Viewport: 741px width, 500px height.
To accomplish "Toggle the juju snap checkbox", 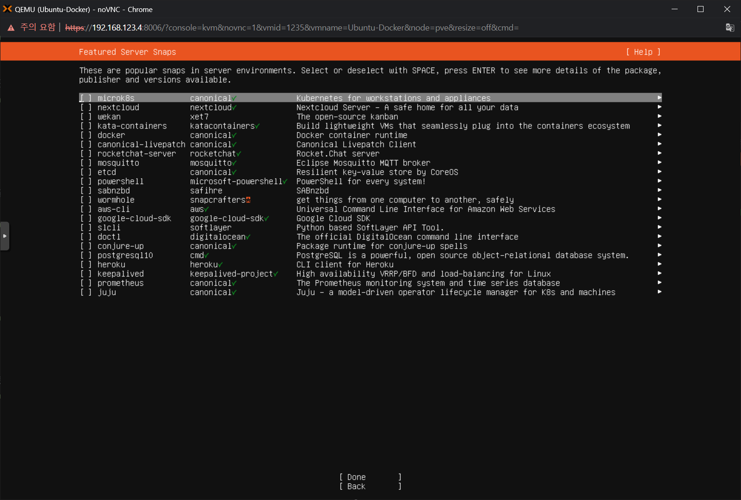I will click(86, 292).
